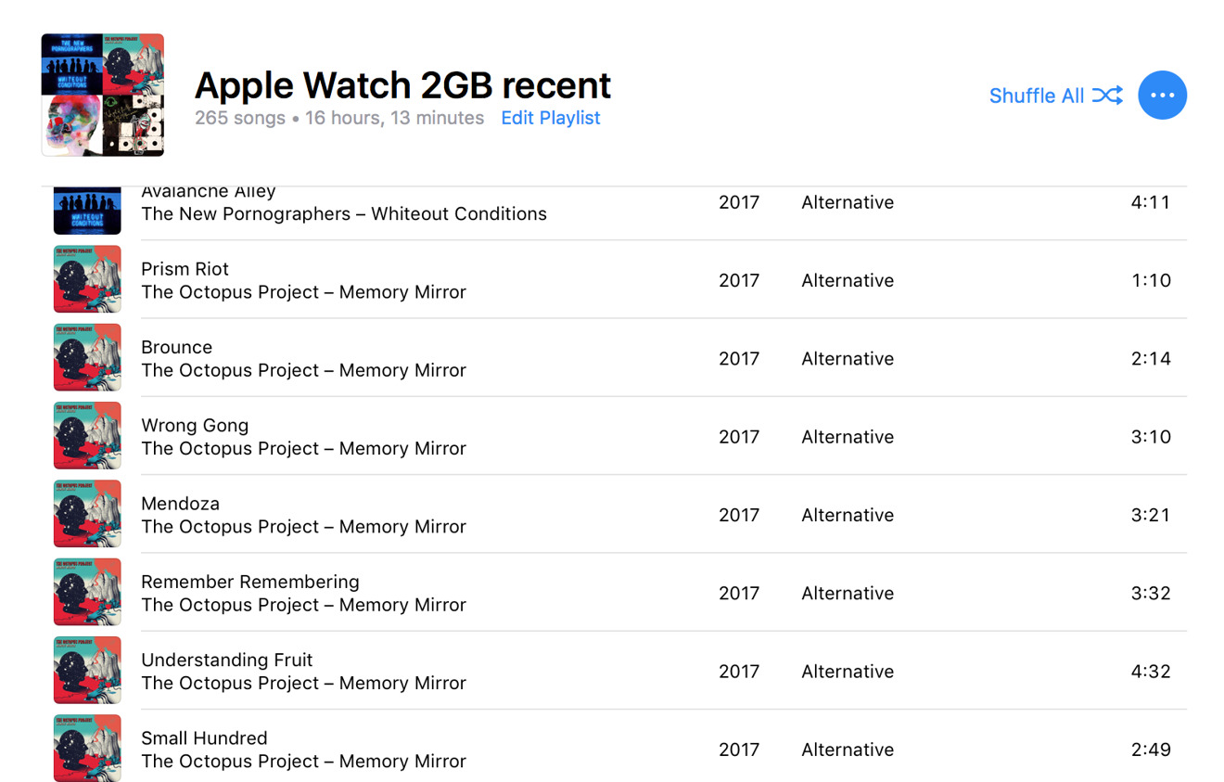This screenshot has height=782, width=1224.
Task: Click the Shuffle All crossed-arrows icon
Action: click(1107, 96)
